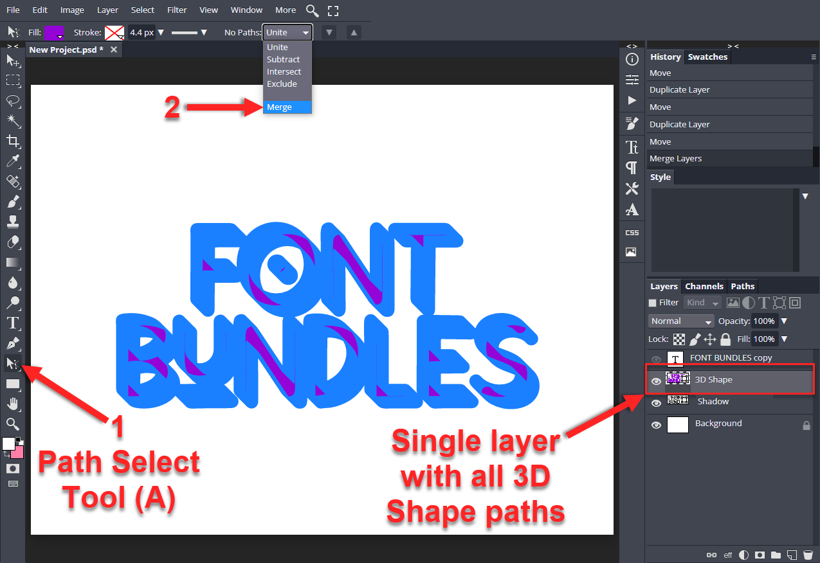Select the Path Select tool
The width and height of the screenshot is (820, 563).
(13, 364)
